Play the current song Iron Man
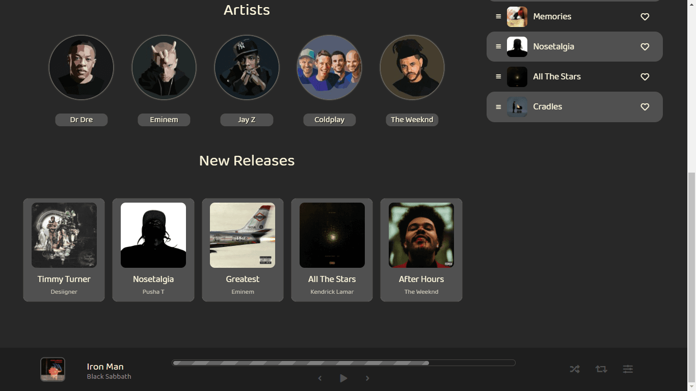 pos(343,378)
